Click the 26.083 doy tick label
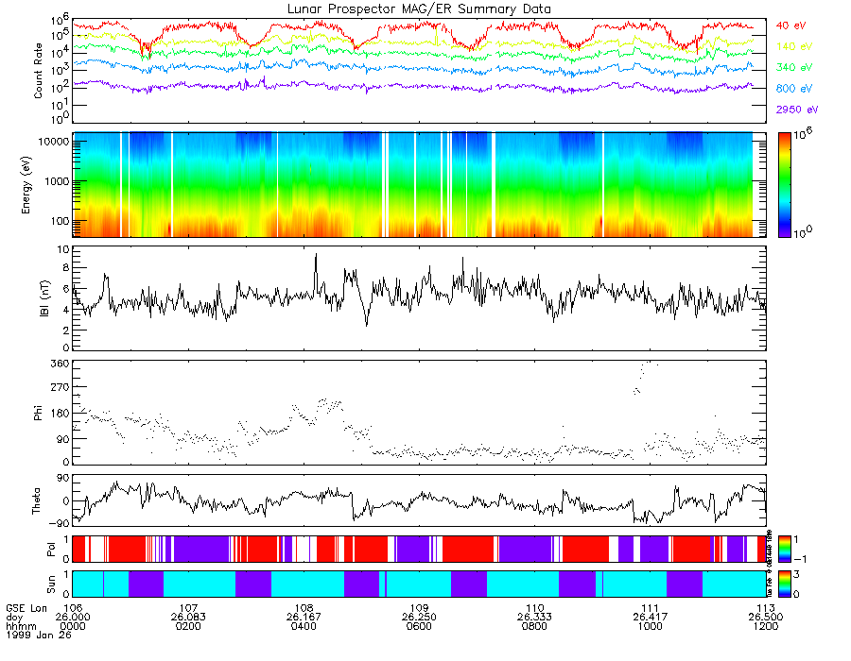The height and width of the screenshot is (661, 851). [x=188, y=618]
